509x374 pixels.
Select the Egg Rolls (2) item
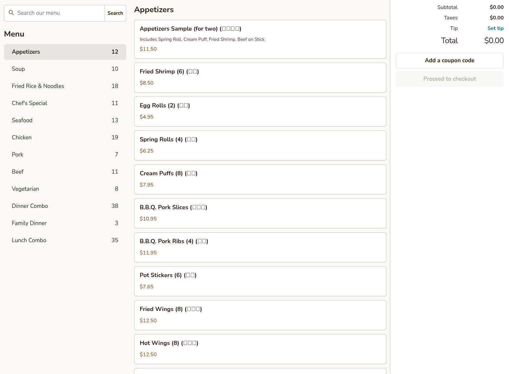(260, 112)
